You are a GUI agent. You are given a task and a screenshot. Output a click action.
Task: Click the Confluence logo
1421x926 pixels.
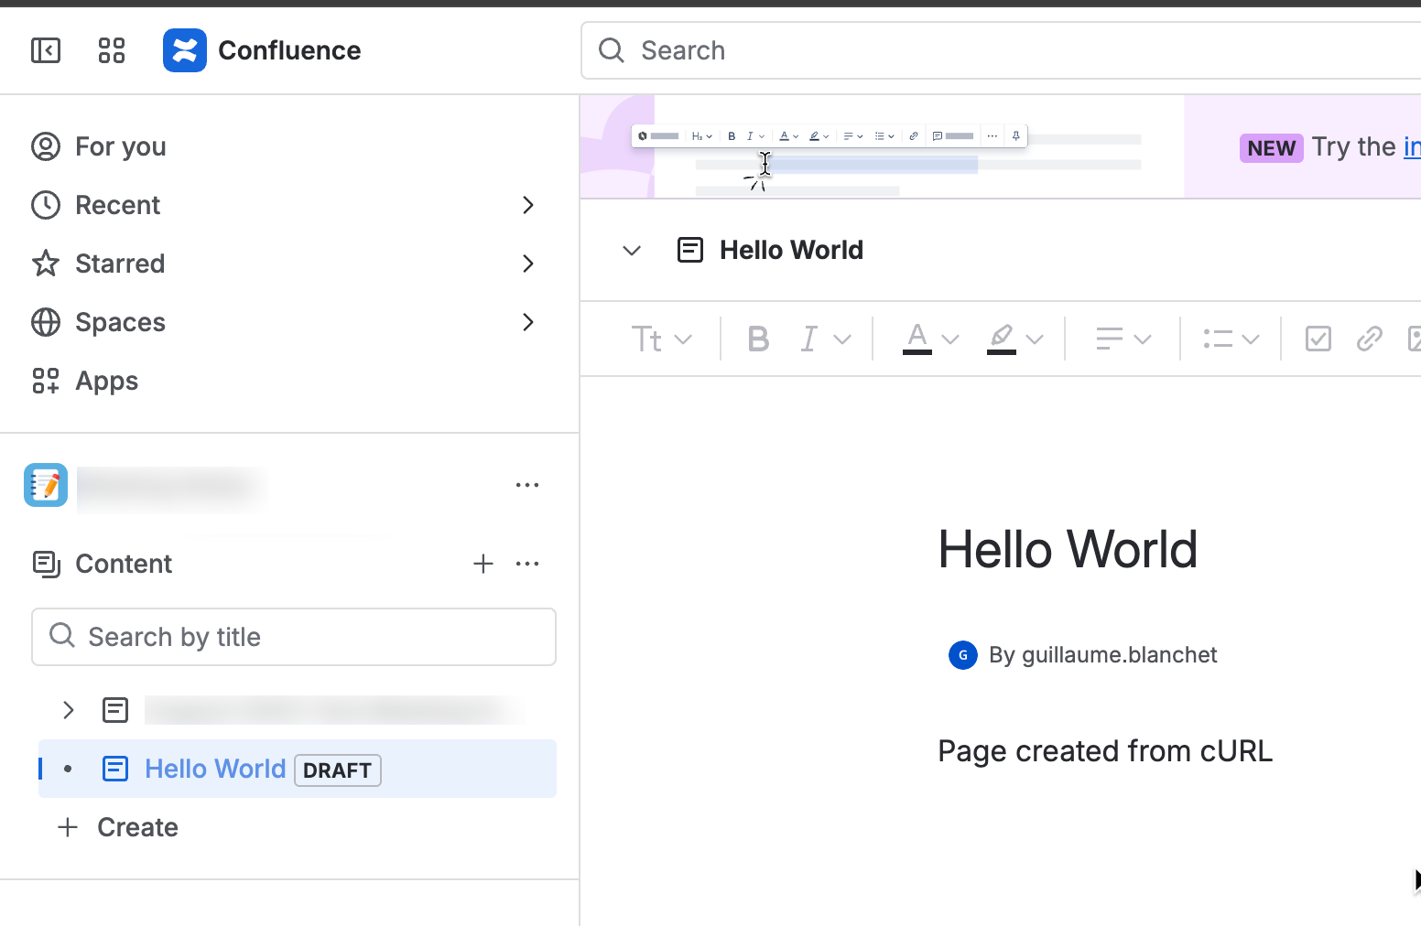[185, 50]
